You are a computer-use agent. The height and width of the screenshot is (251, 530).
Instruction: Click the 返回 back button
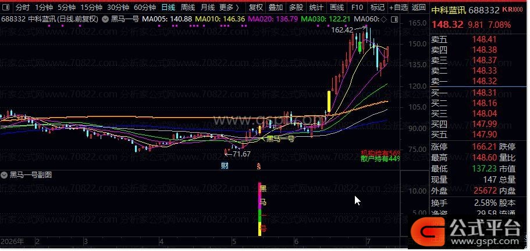point(419,8)
